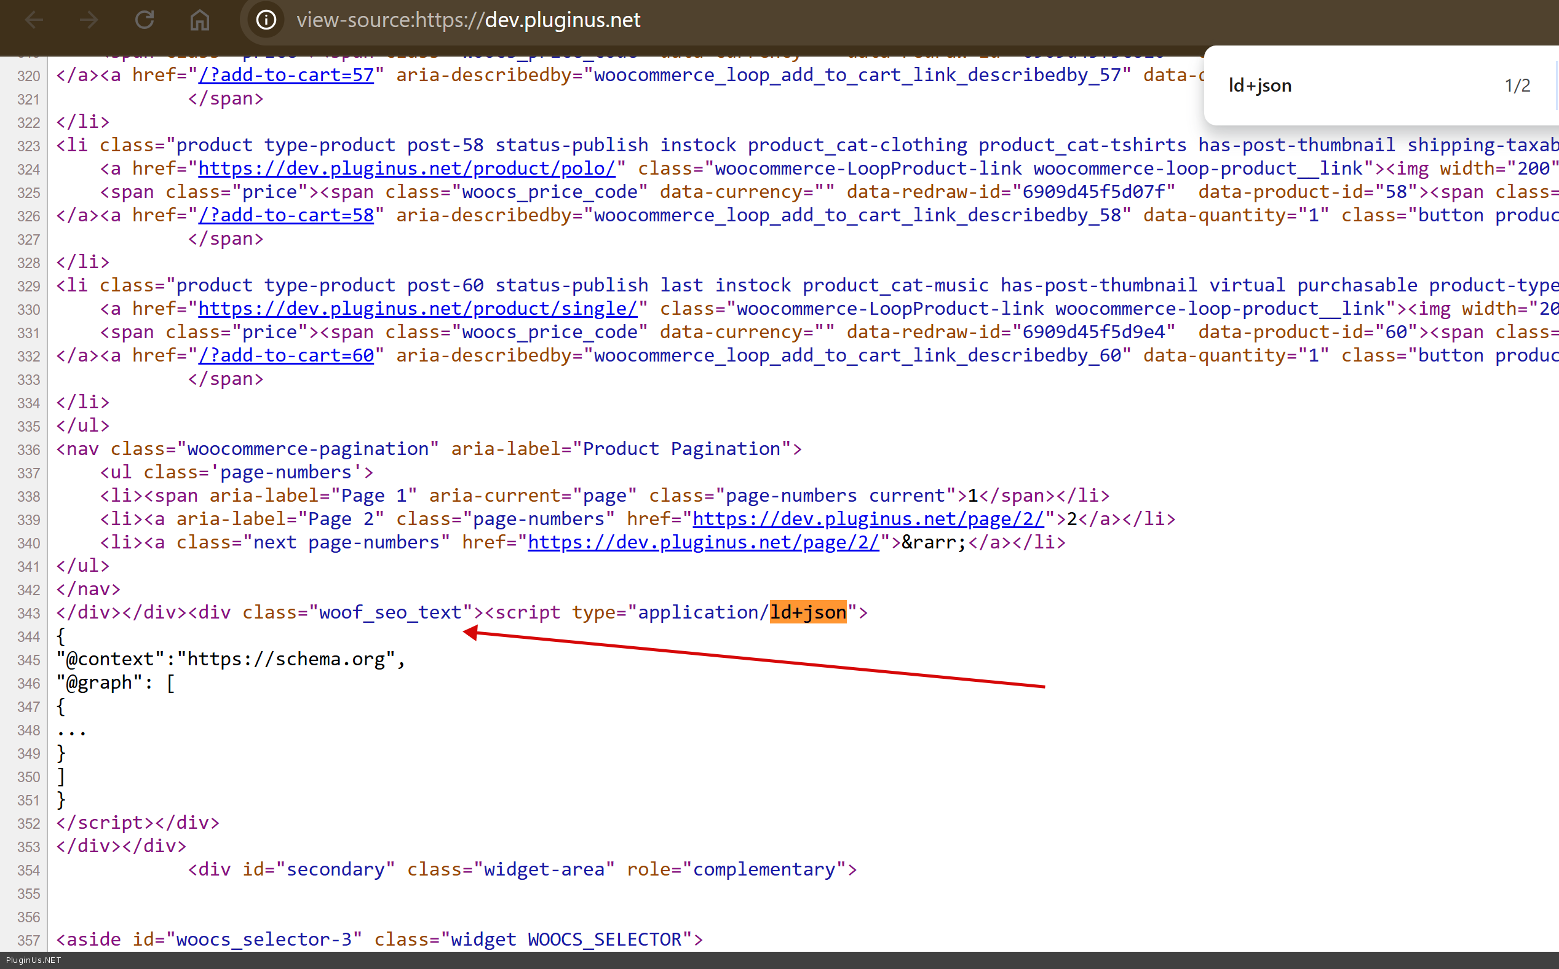
Task: Follow the /?add-to-cart=60 link
Action: pos(286,355)
